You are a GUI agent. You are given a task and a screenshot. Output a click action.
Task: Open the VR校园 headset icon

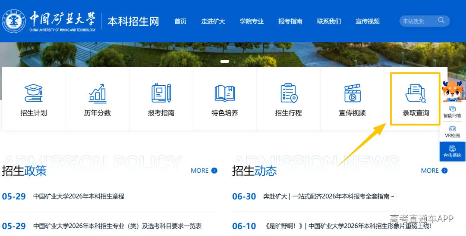pyautogui.click(x=452, y=129)
